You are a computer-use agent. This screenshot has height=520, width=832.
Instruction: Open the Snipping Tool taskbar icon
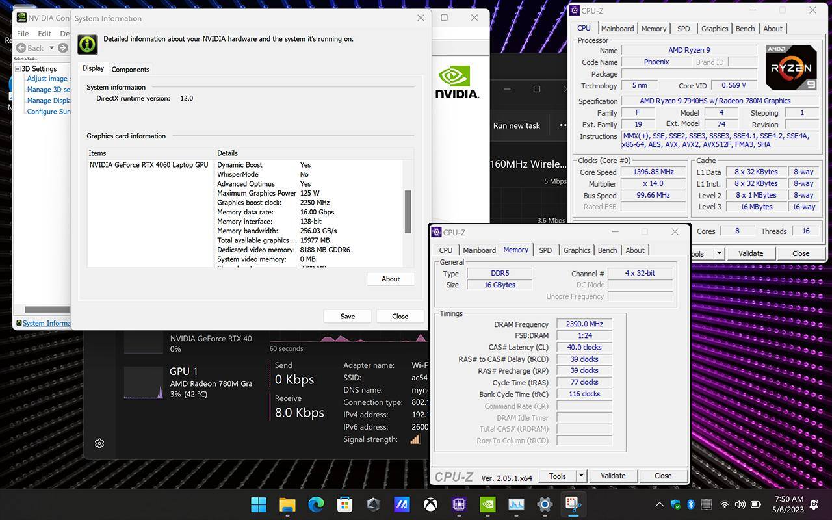(x=573, y=504)
